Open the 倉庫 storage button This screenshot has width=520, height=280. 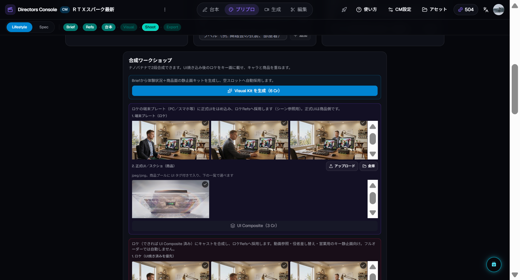click(x=368, y=166)
